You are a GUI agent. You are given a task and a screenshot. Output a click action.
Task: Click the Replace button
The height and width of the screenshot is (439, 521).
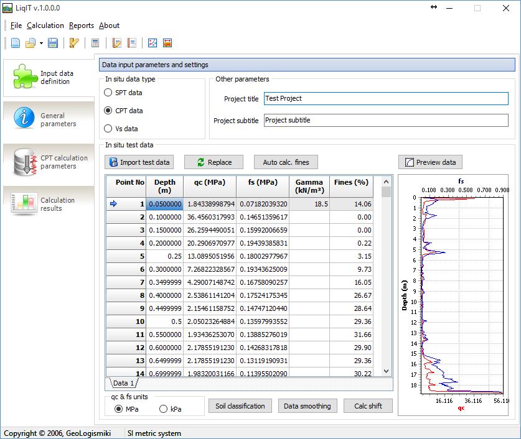coord(214,162)
